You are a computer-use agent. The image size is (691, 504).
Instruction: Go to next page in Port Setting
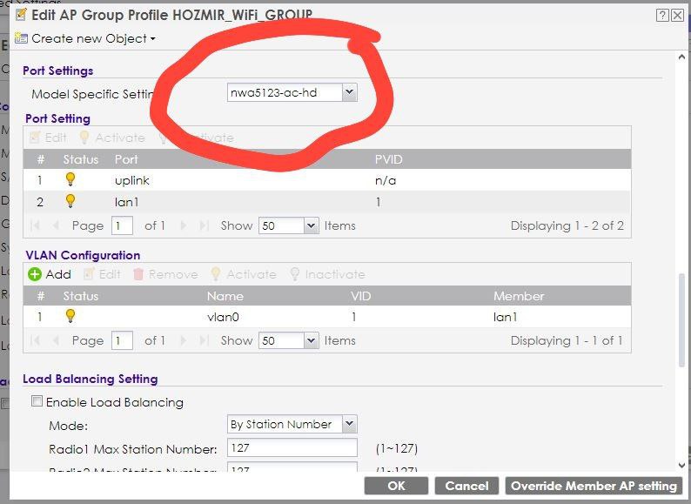(184, 225)
